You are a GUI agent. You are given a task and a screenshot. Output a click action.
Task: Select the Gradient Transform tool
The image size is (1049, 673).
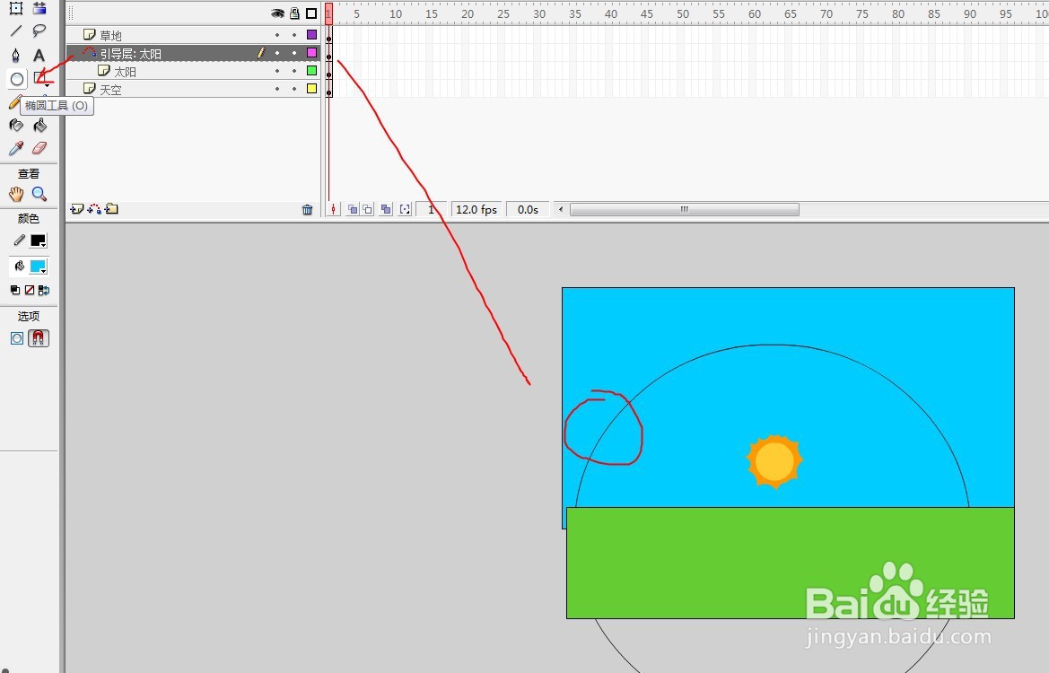click(39, 8)
